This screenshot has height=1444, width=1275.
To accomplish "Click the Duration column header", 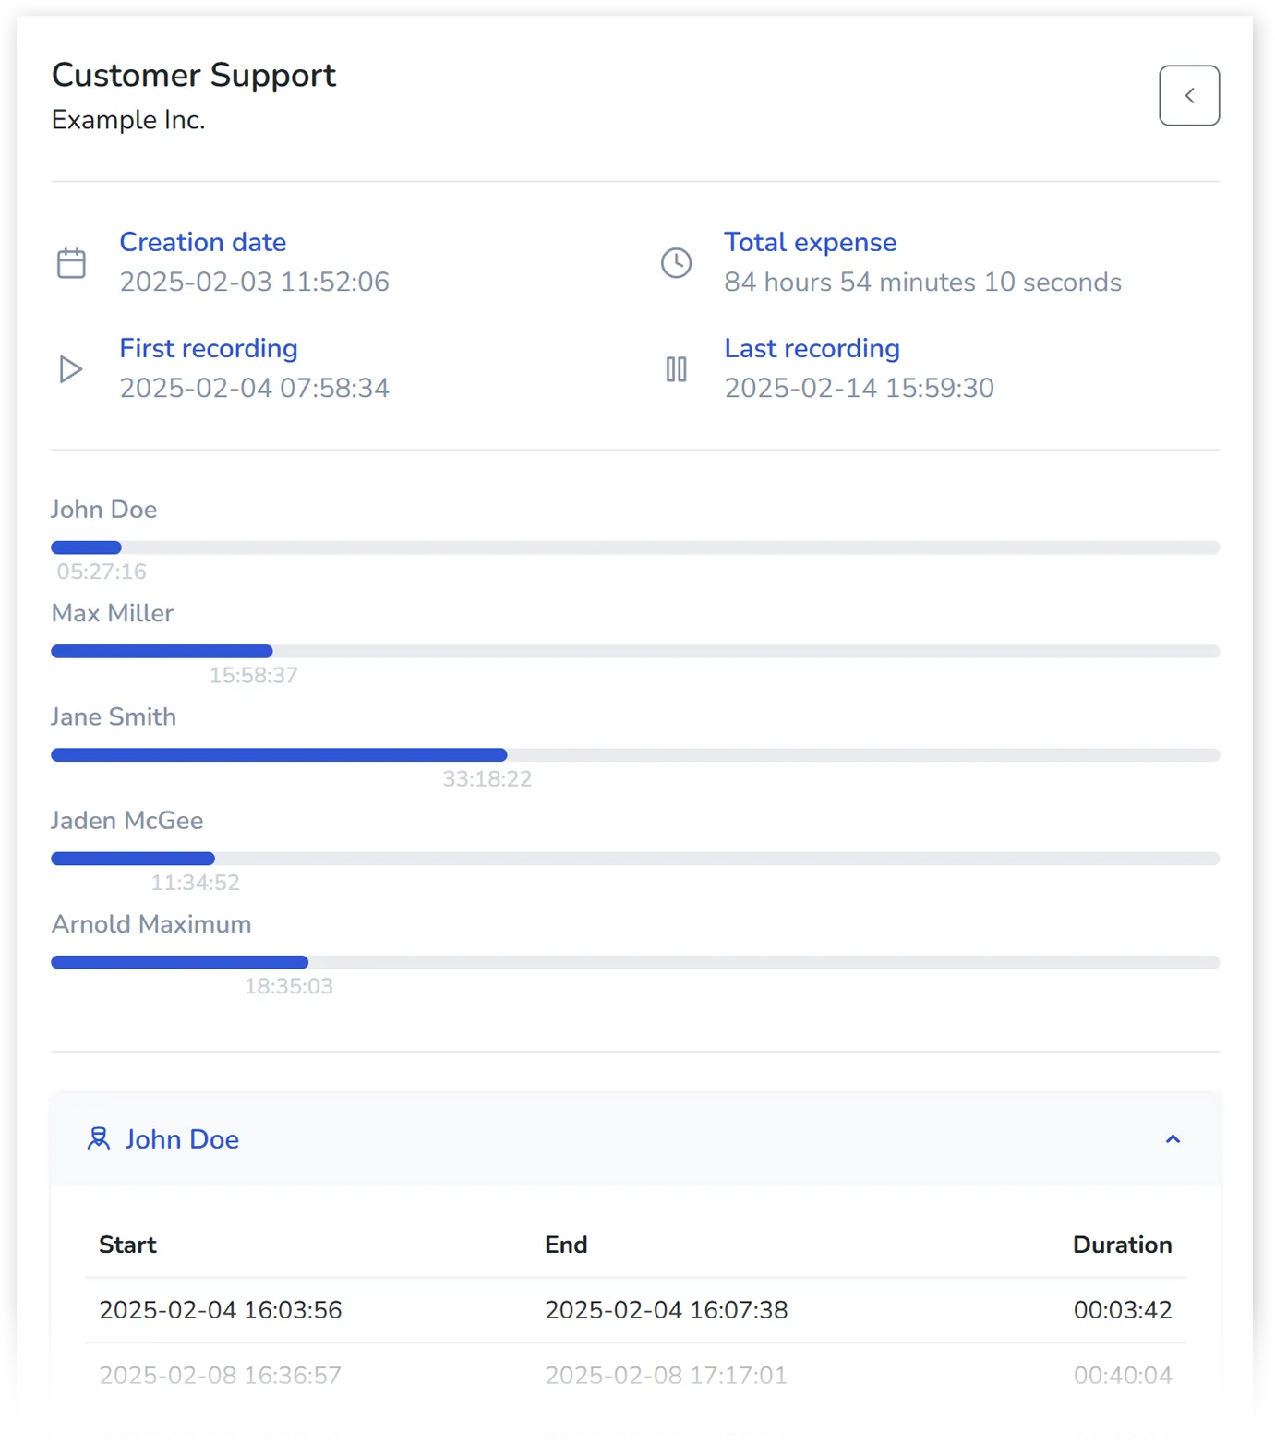I will point(1122,1245).
